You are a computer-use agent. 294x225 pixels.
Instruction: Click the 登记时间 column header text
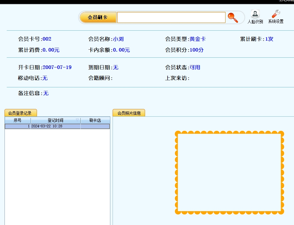point(55,120)
